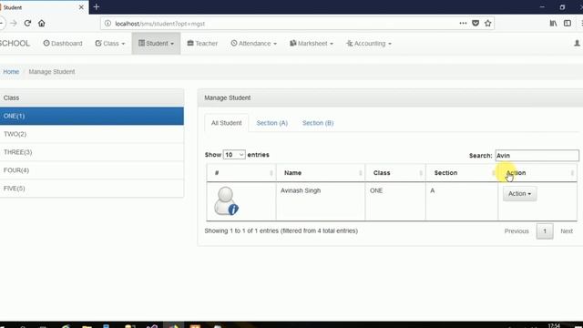Switch to the All Student tab
This screenshot has width=583, height=328.
pos(227,123)
